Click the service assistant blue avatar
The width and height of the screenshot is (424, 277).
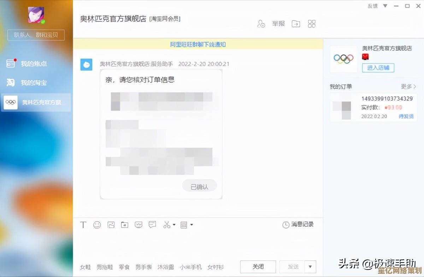[x=87, y=65]
